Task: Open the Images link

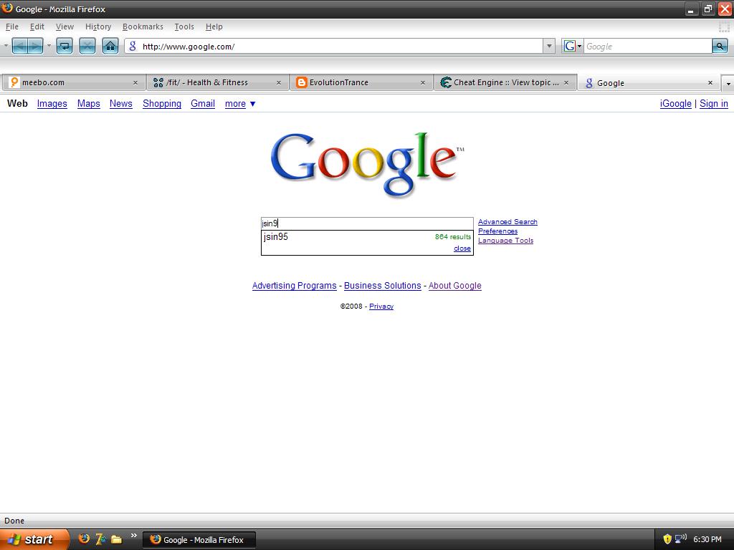Action: [52, 104]
